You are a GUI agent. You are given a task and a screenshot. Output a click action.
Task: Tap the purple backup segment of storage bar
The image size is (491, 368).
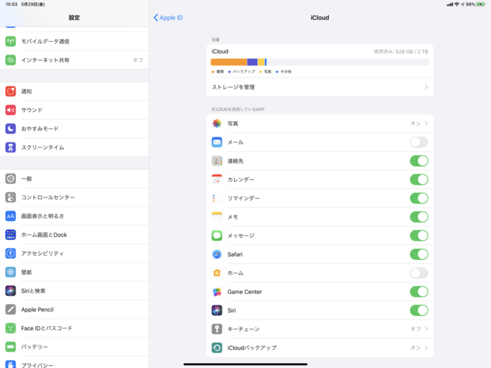click(252, 62)
